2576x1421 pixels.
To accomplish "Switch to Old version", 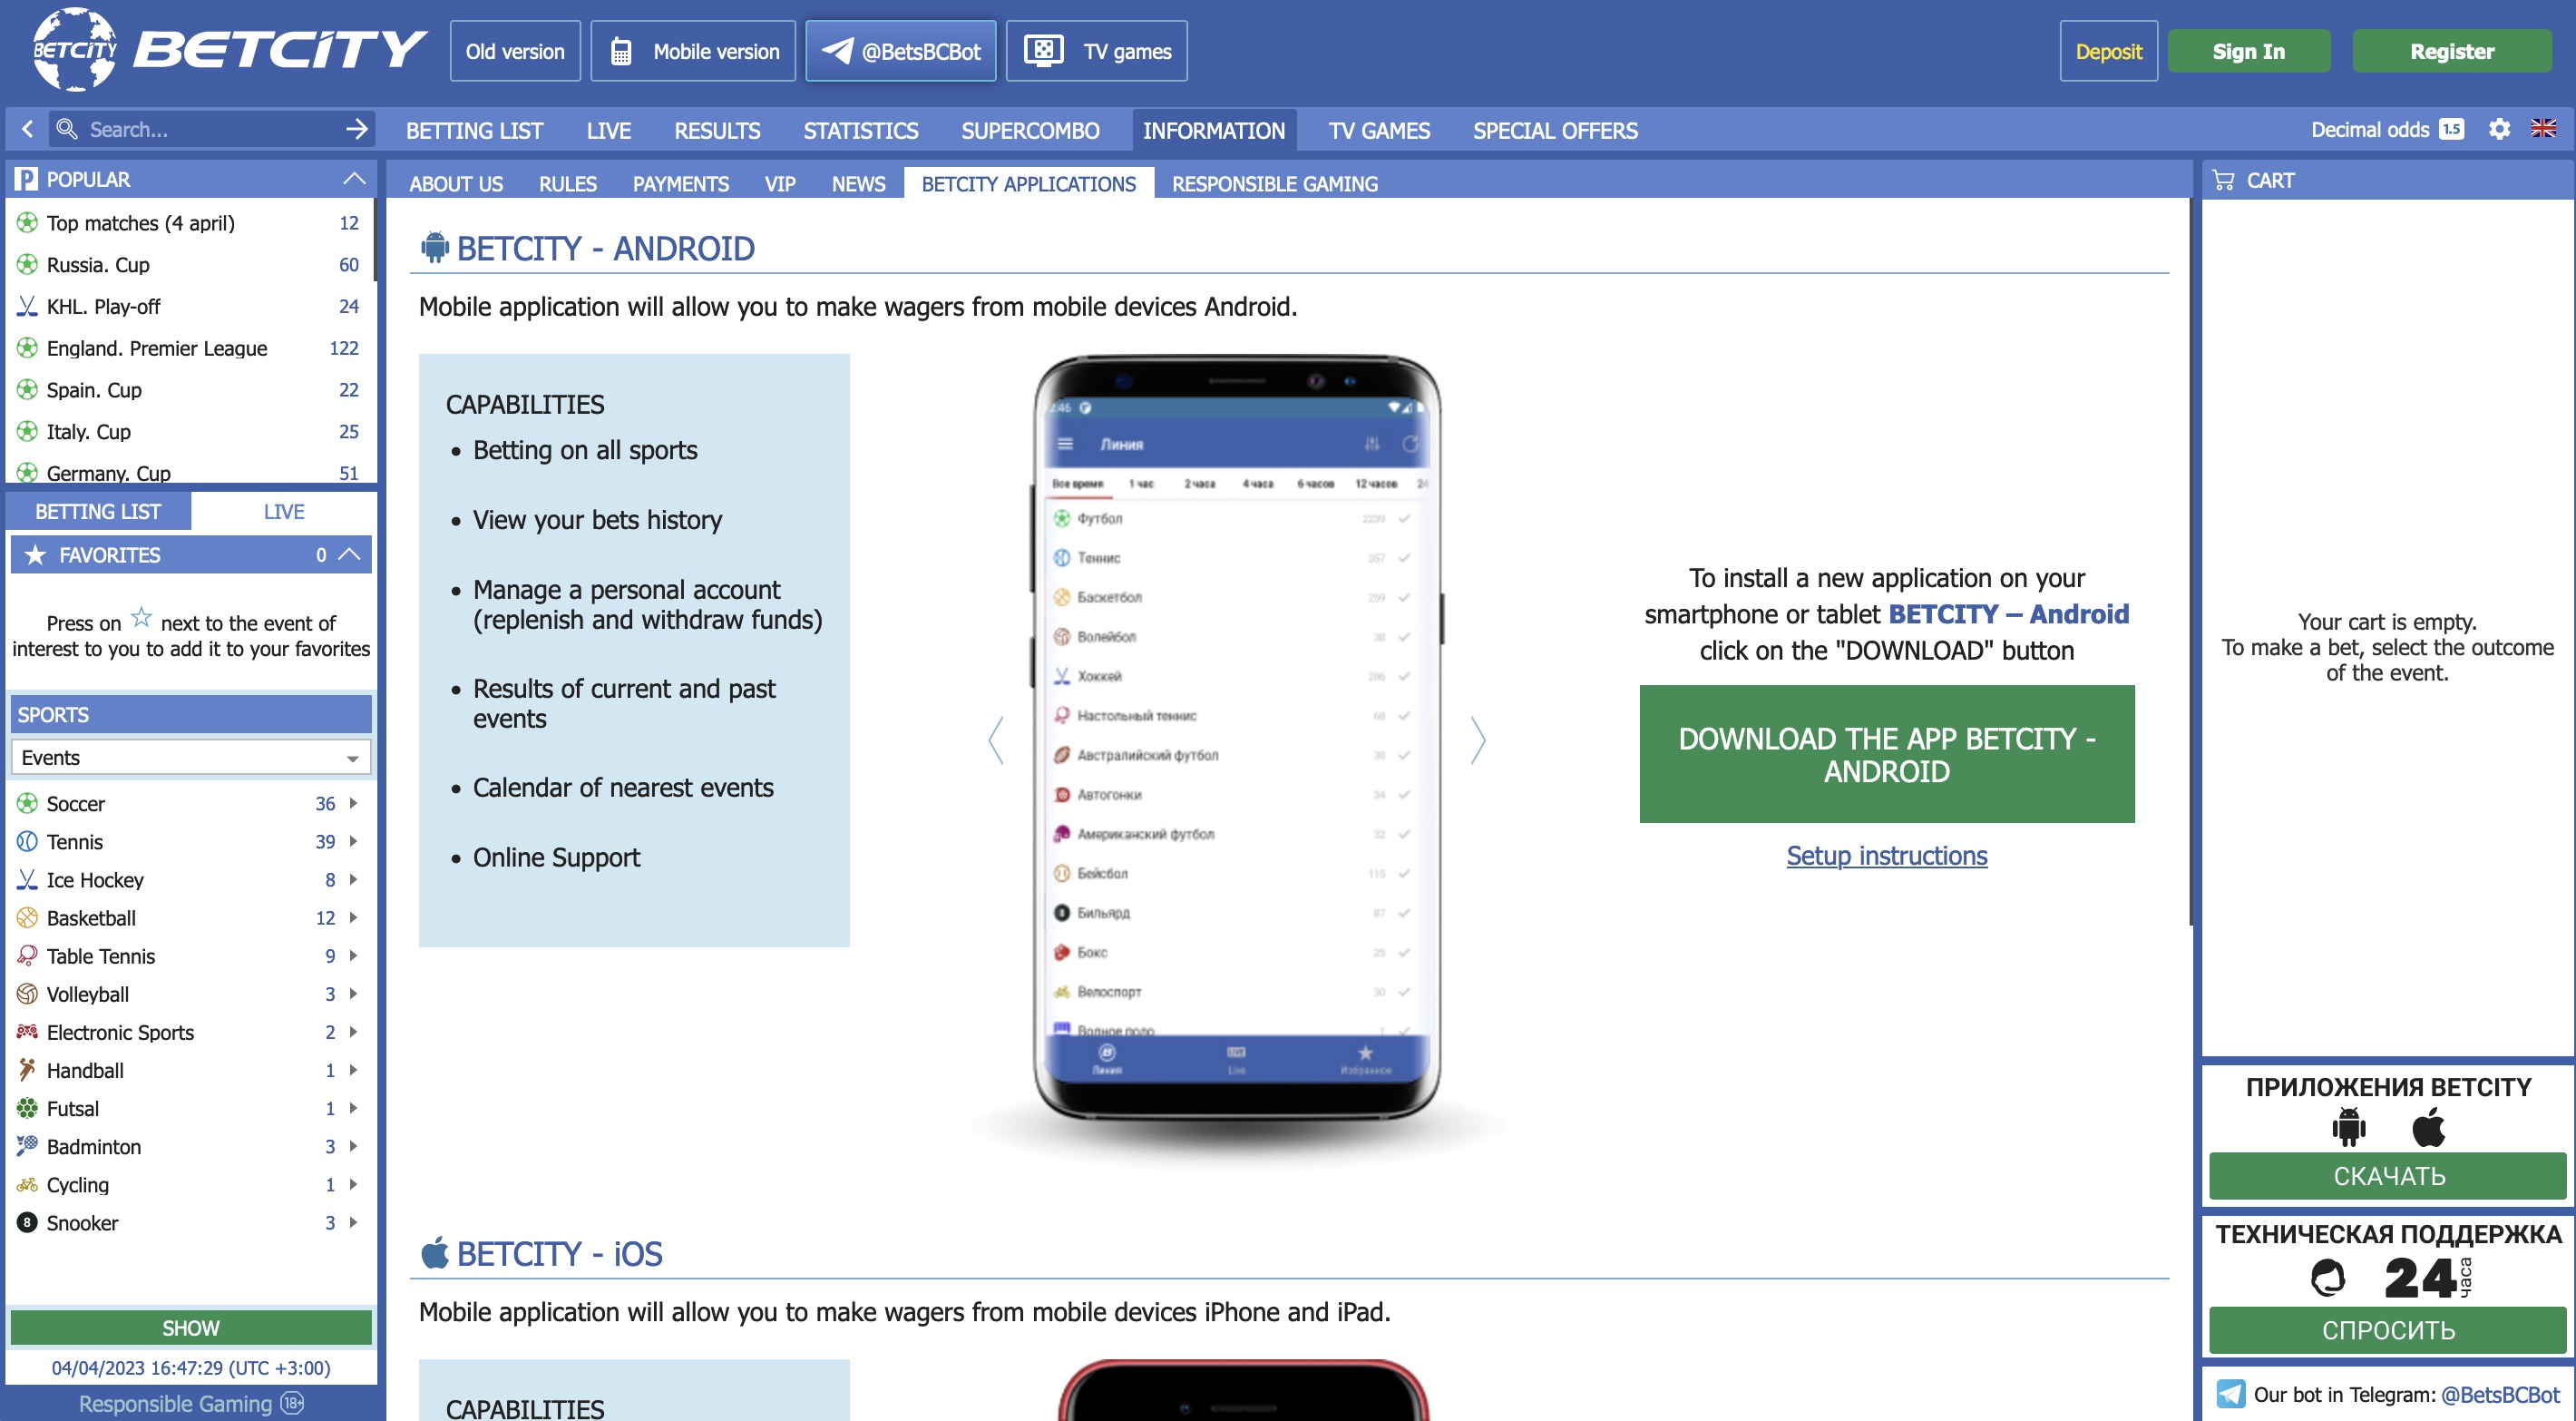I will 515,51.
